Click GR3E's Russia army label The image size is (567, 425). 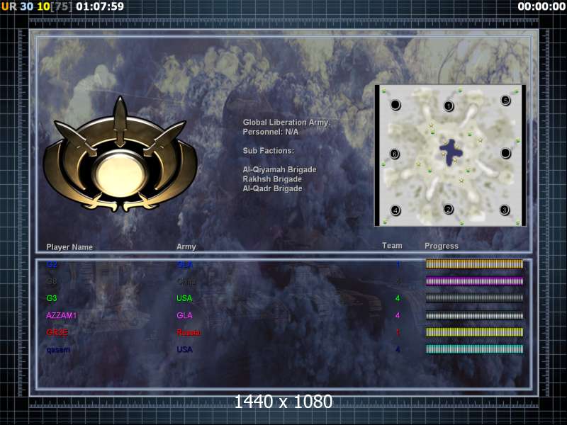coord(189,332)
